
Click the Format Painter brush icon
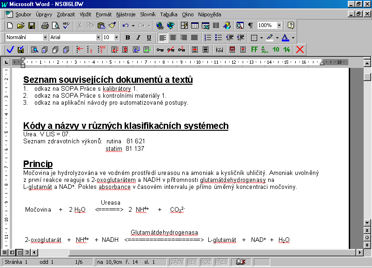112,26
